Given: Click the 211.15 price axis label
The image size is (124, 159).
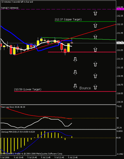Looking at the screenshot, I should pyautogui.click(x=120, y=67).
